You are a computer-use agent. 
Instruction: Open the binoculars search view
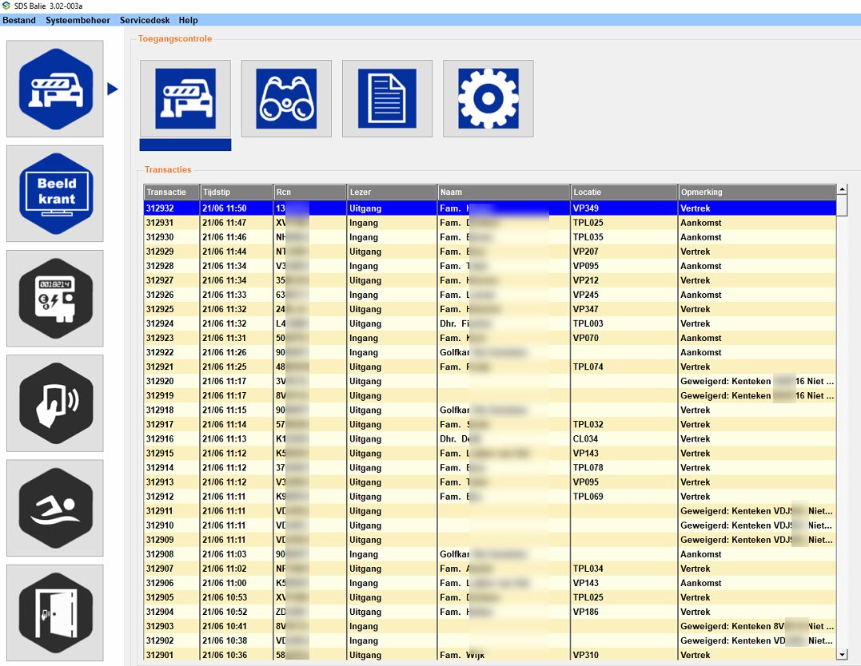tap(287, 99)
